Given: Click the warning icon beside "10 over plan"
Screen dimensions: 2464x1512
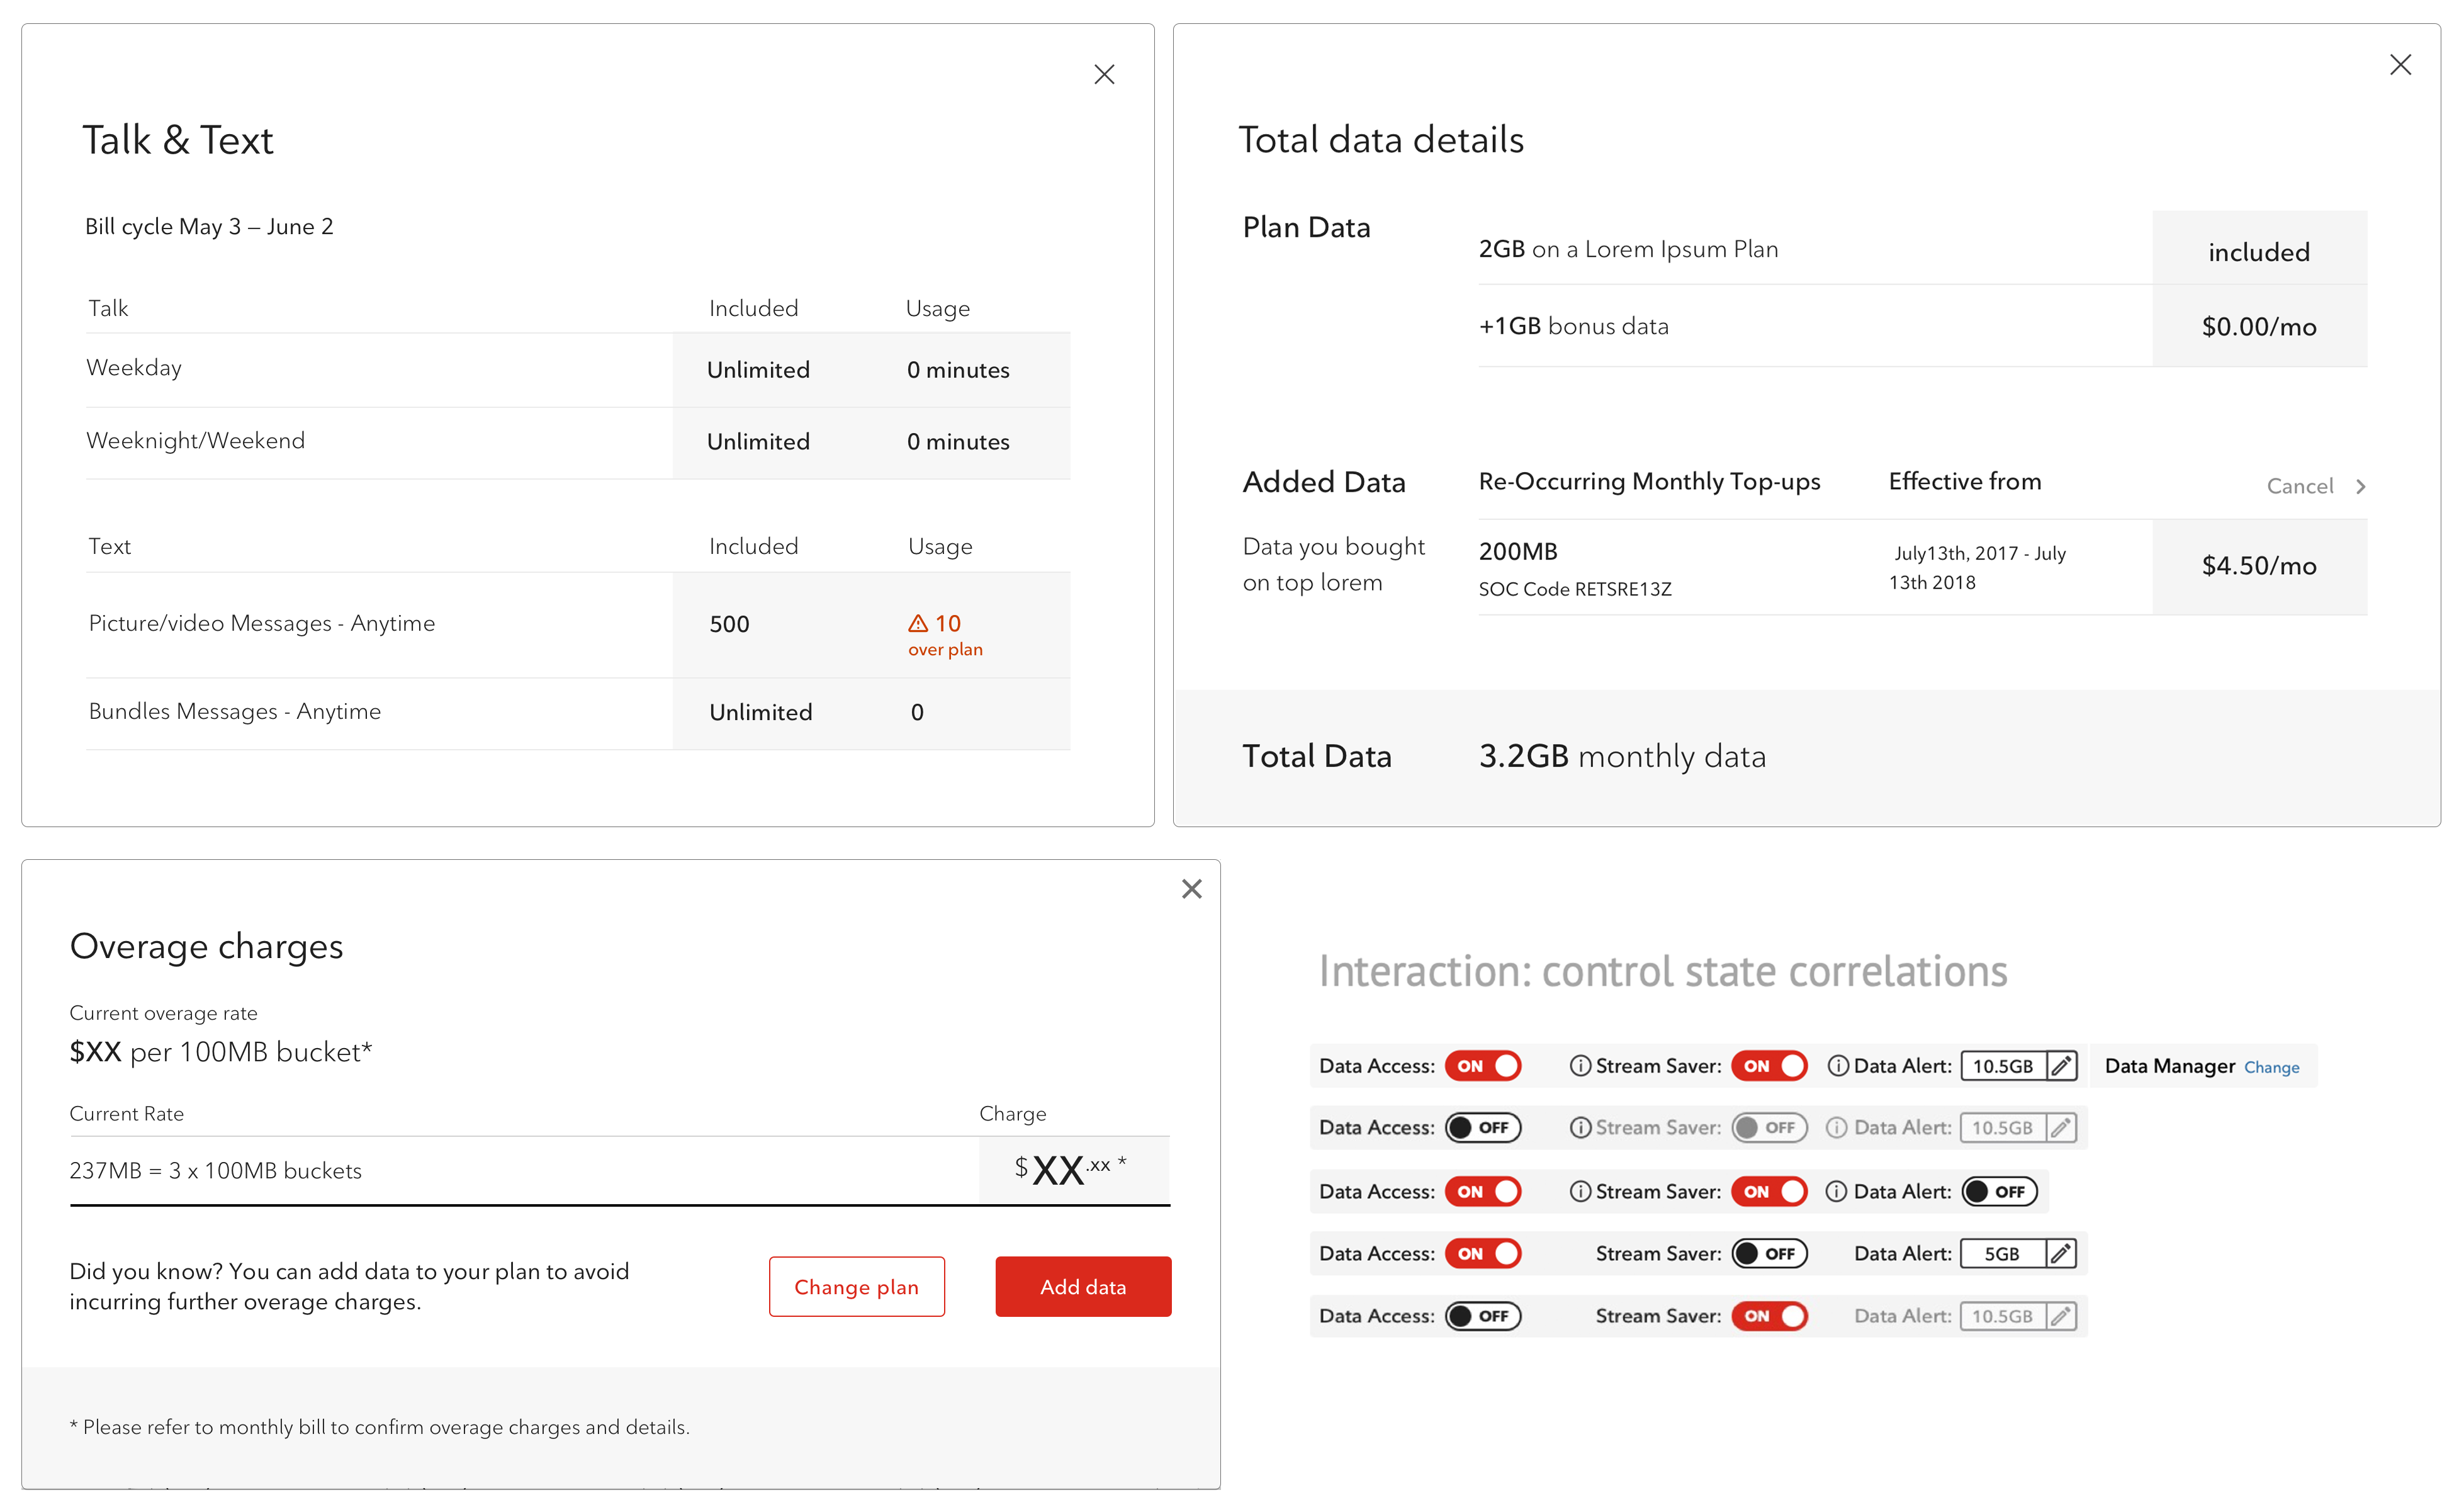Looking at the screenshot, I should tap(917, 623).
